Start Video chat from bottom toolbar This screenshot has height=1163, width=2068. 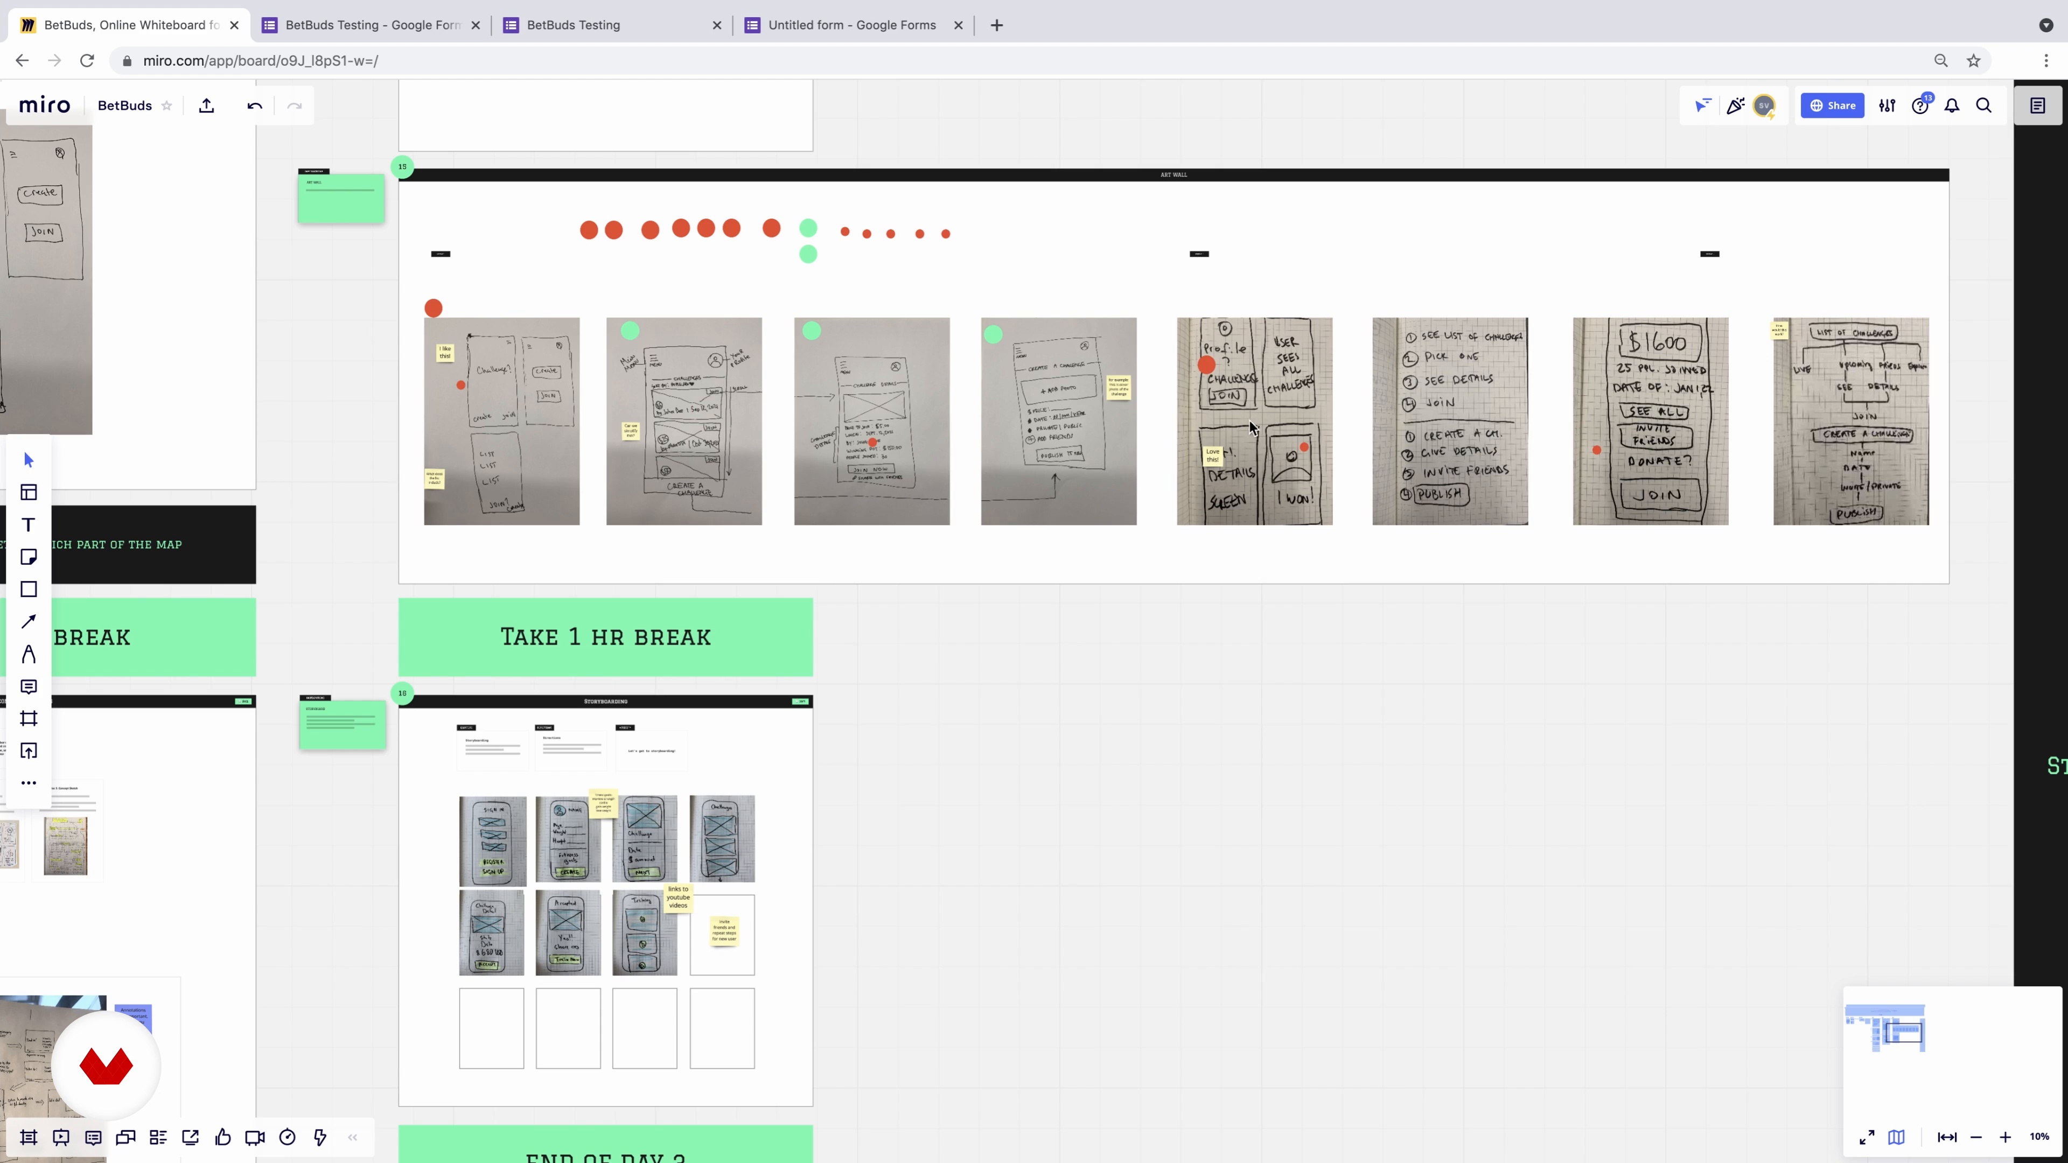(255, 1137)
